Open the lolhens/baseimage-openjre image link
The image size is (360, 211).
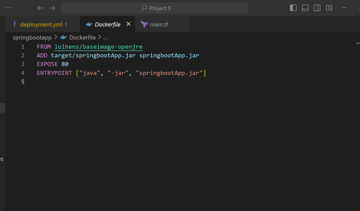pyautogui.click(x=98, y=47)
